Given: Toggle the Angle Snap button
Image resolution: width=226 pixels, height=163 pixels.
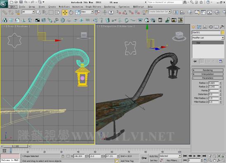Looking at the screenshot, I should click(x=125, y=12).
